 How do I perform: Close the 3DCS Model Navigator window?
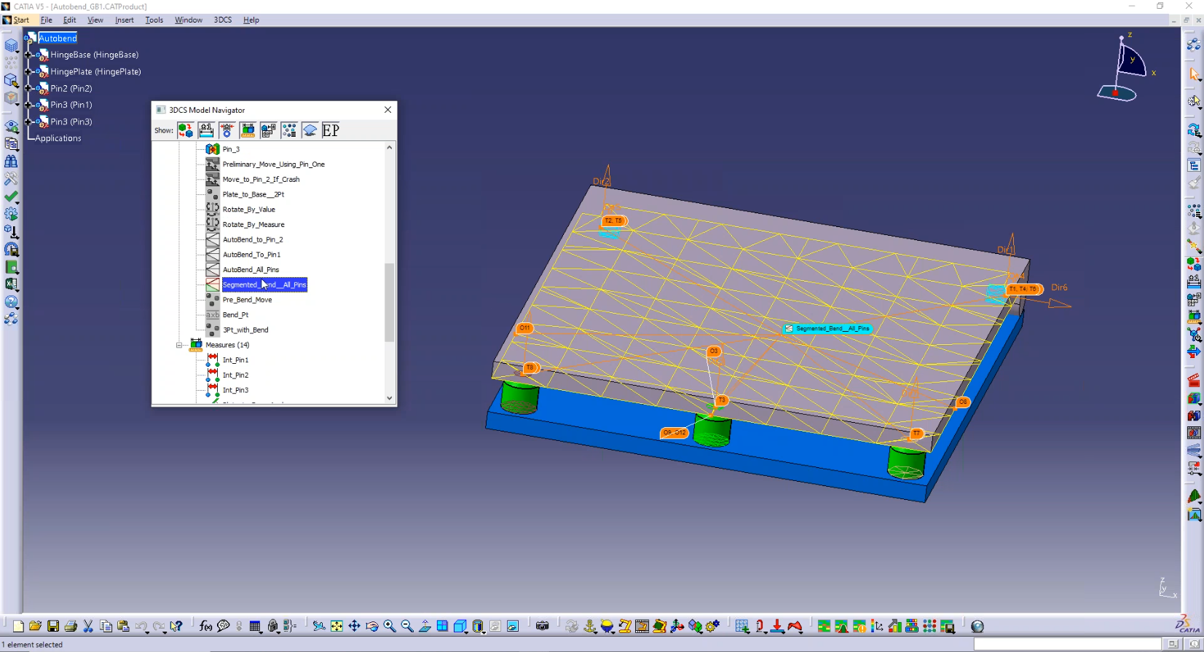387,110
